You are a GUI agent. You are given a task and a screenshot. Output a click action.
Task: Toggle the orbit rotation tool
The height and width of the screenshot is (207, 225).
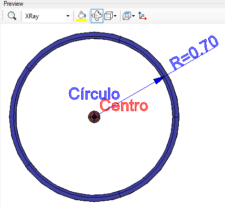coord(97,16)
